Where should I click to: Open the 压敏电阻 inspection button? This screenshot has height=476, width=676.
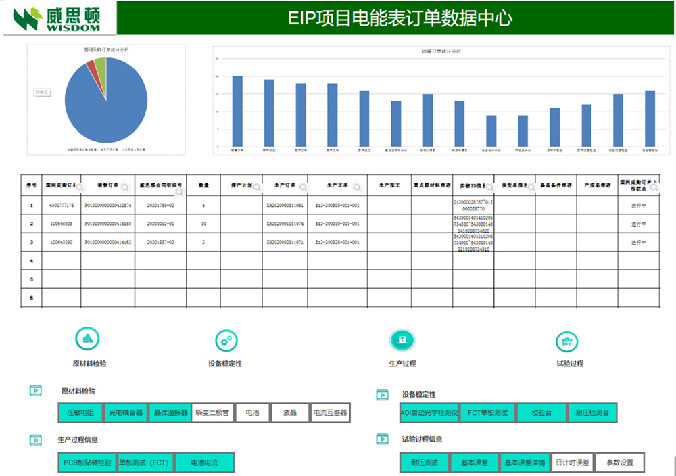click(x=80, y=412)
